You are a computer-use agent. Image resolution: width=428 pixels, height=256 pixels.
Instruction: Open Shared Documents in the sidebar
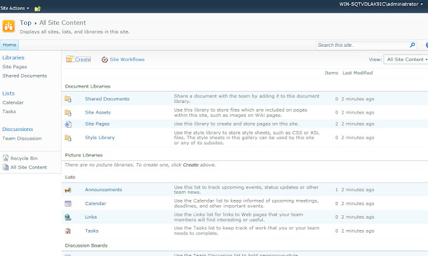click(x=25, y=76)
